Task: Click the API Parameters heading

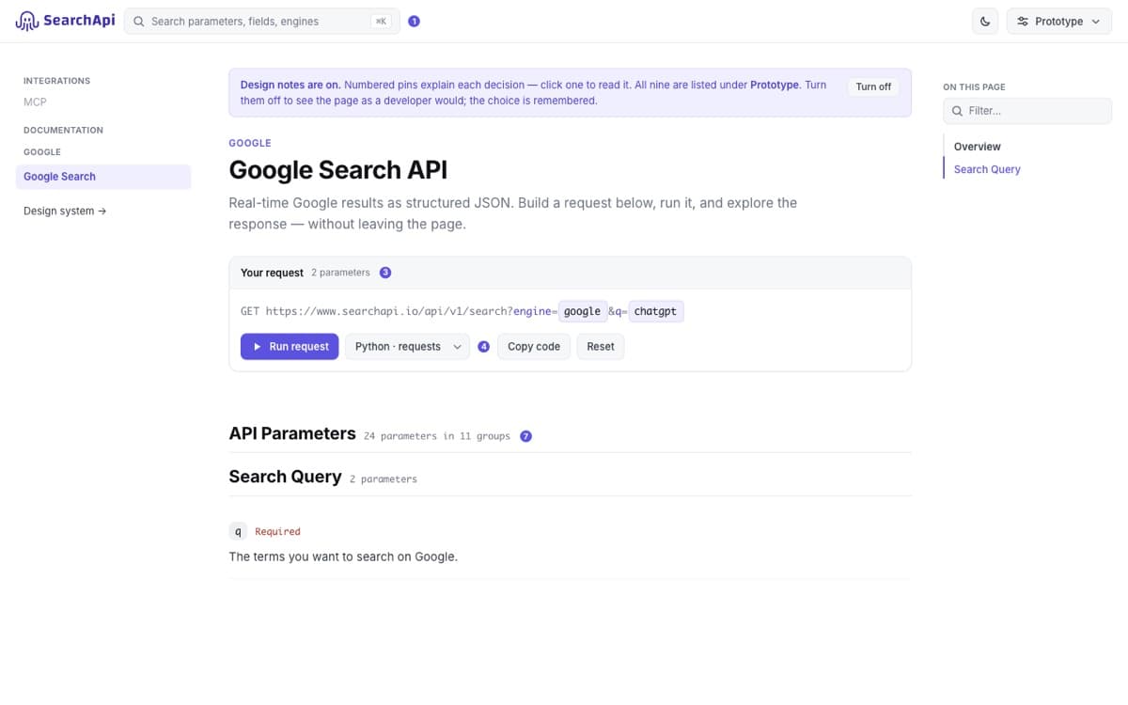Action: (x=292, y=433)
